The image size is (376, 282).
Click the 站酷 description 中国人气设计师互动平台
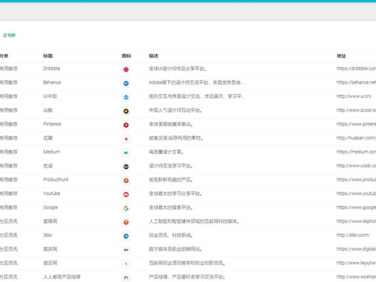175,110
